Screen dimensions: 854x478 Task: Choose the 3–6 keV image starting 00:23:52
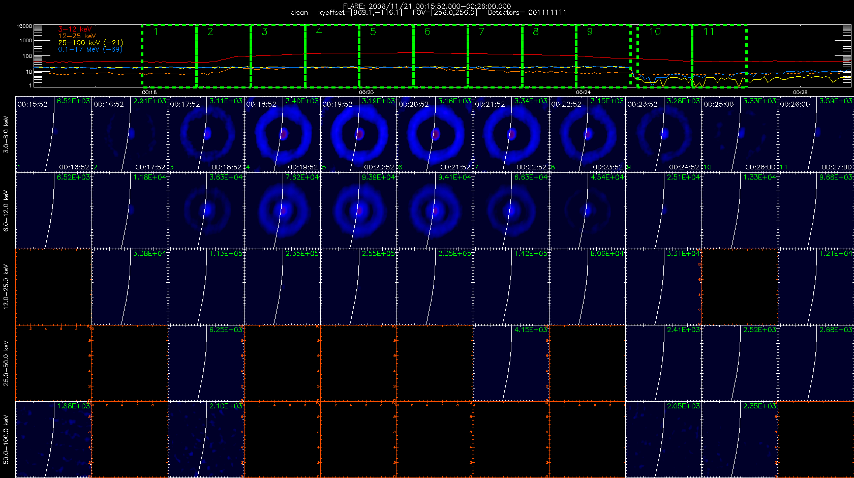click(x=663, y=134)
